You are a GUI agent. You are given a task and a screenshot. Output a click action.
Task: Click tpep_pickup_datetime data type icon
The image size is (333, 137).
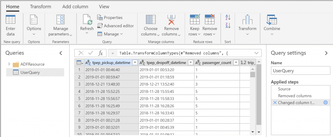click(88, 63)
